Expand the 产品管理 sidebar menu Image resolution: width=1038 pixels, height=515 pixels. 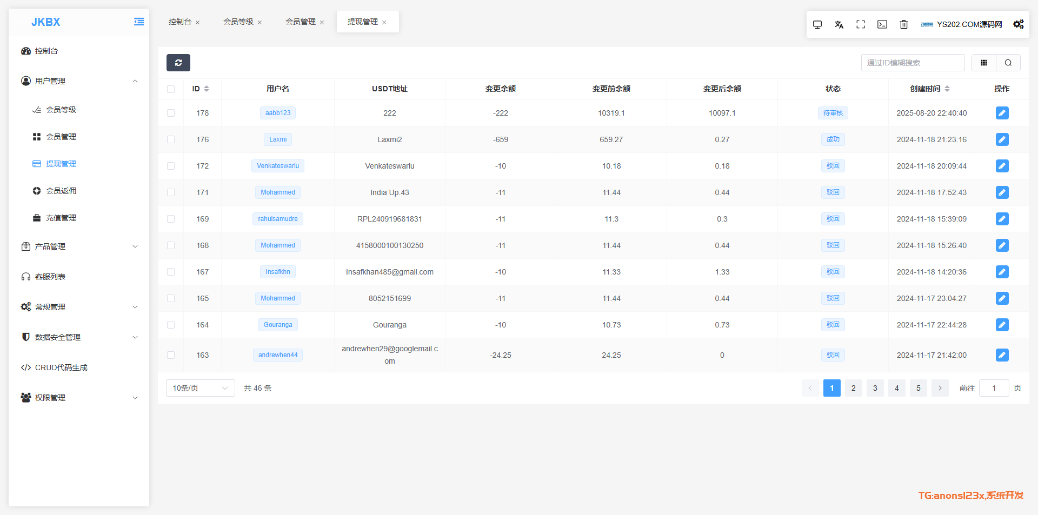point(79,246)
